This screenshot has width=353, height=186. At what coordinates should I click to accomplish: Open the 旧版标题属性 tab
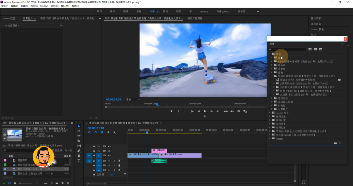(195, 18)
